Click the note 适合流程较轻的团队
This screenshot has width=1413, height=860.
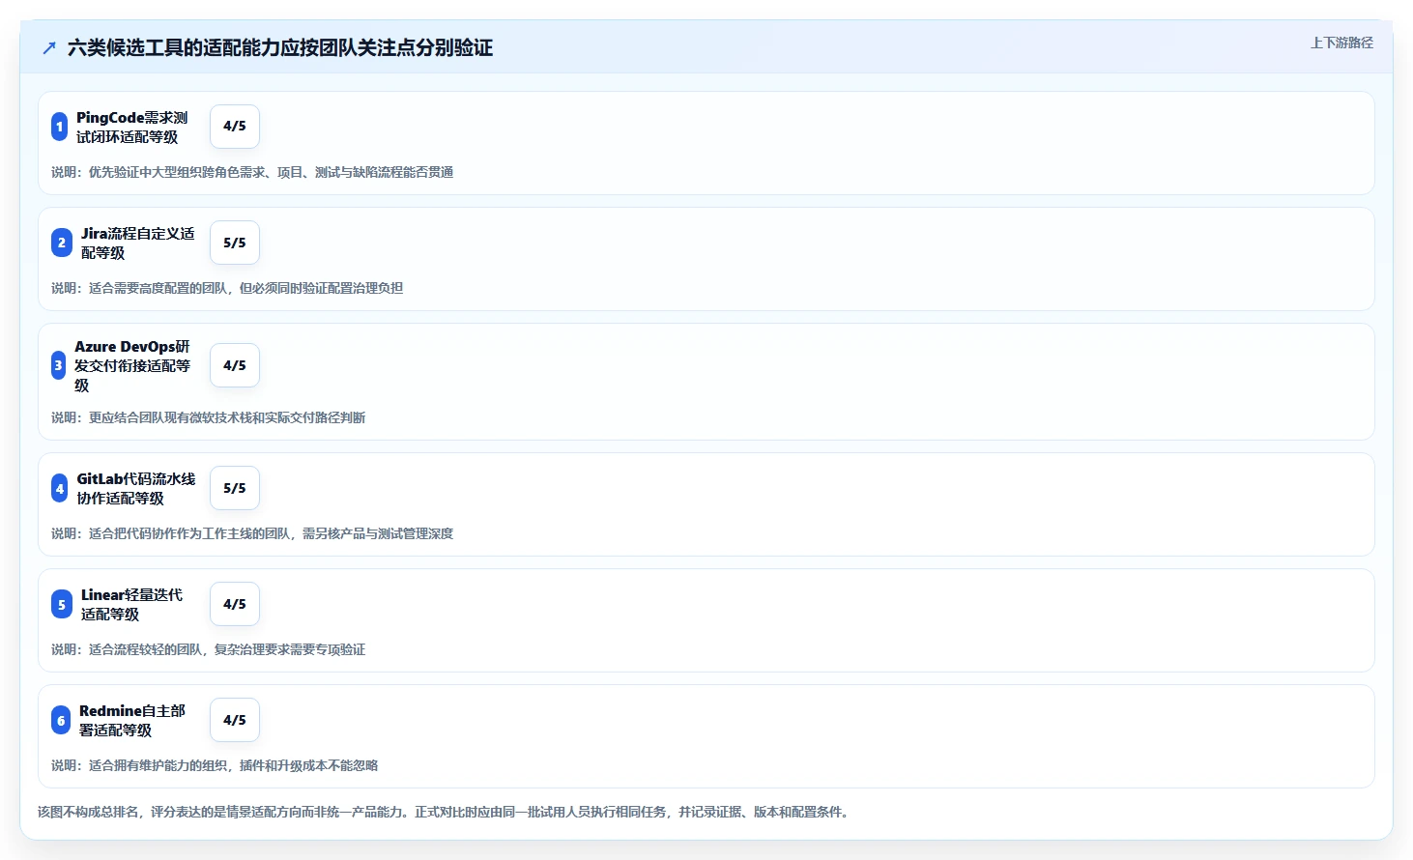tap(209, 649)
